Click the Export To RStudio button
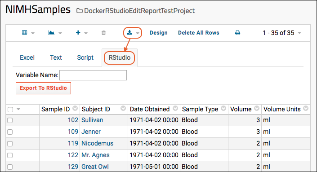The height and width of the screenshot is (172, 317). point(43,88)
